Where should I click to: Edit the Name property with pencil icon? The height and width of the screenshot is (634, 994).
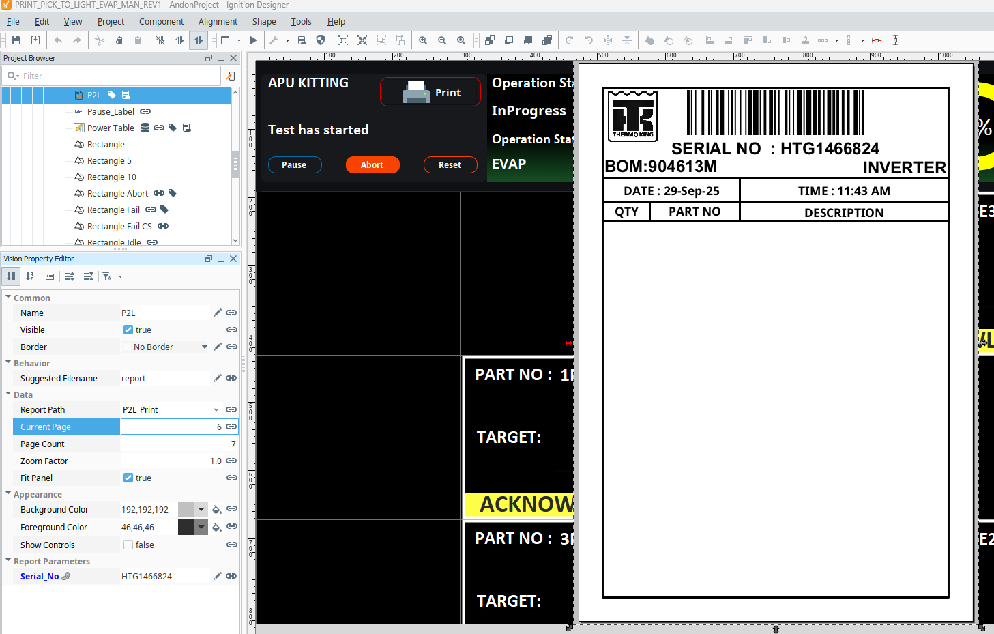[x=218, y=313]
